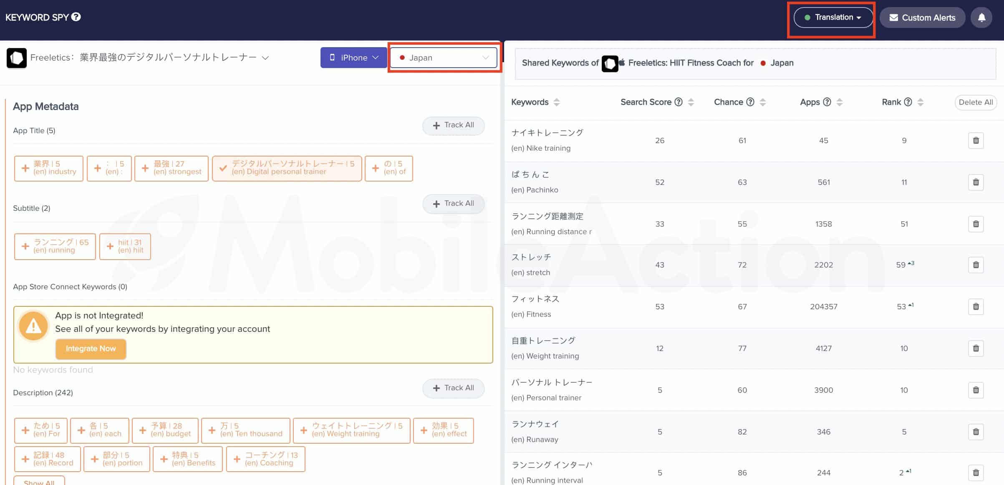
Task: Click the Freeletics app icon beside title
Action: 17,58
